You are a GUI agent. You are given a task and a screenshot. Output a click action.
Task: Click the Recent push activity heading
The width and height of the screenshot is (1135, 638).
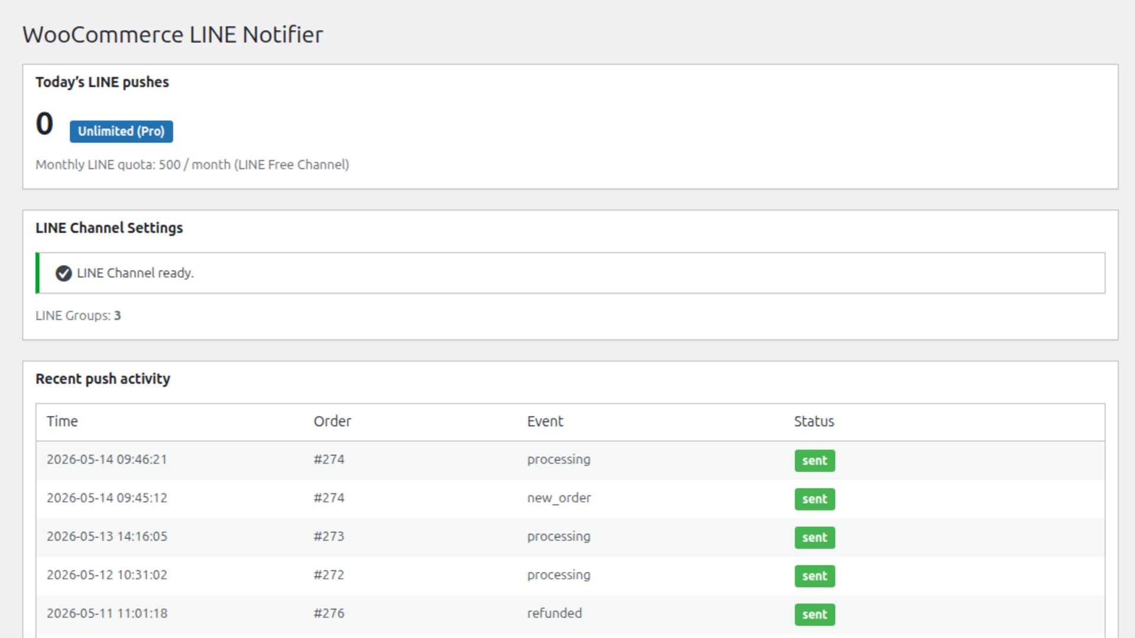103,379
